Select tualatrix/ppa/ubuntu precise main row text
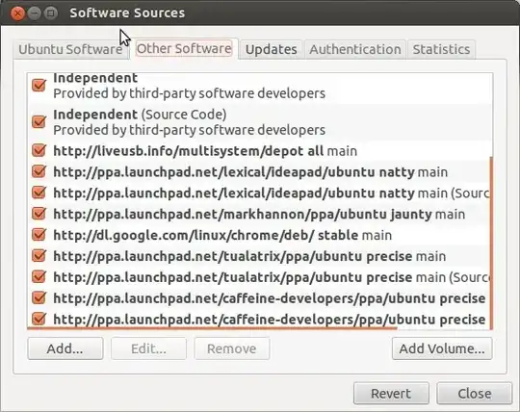The height and width of the screenshot is (412, 520). (x=249, y=256)
